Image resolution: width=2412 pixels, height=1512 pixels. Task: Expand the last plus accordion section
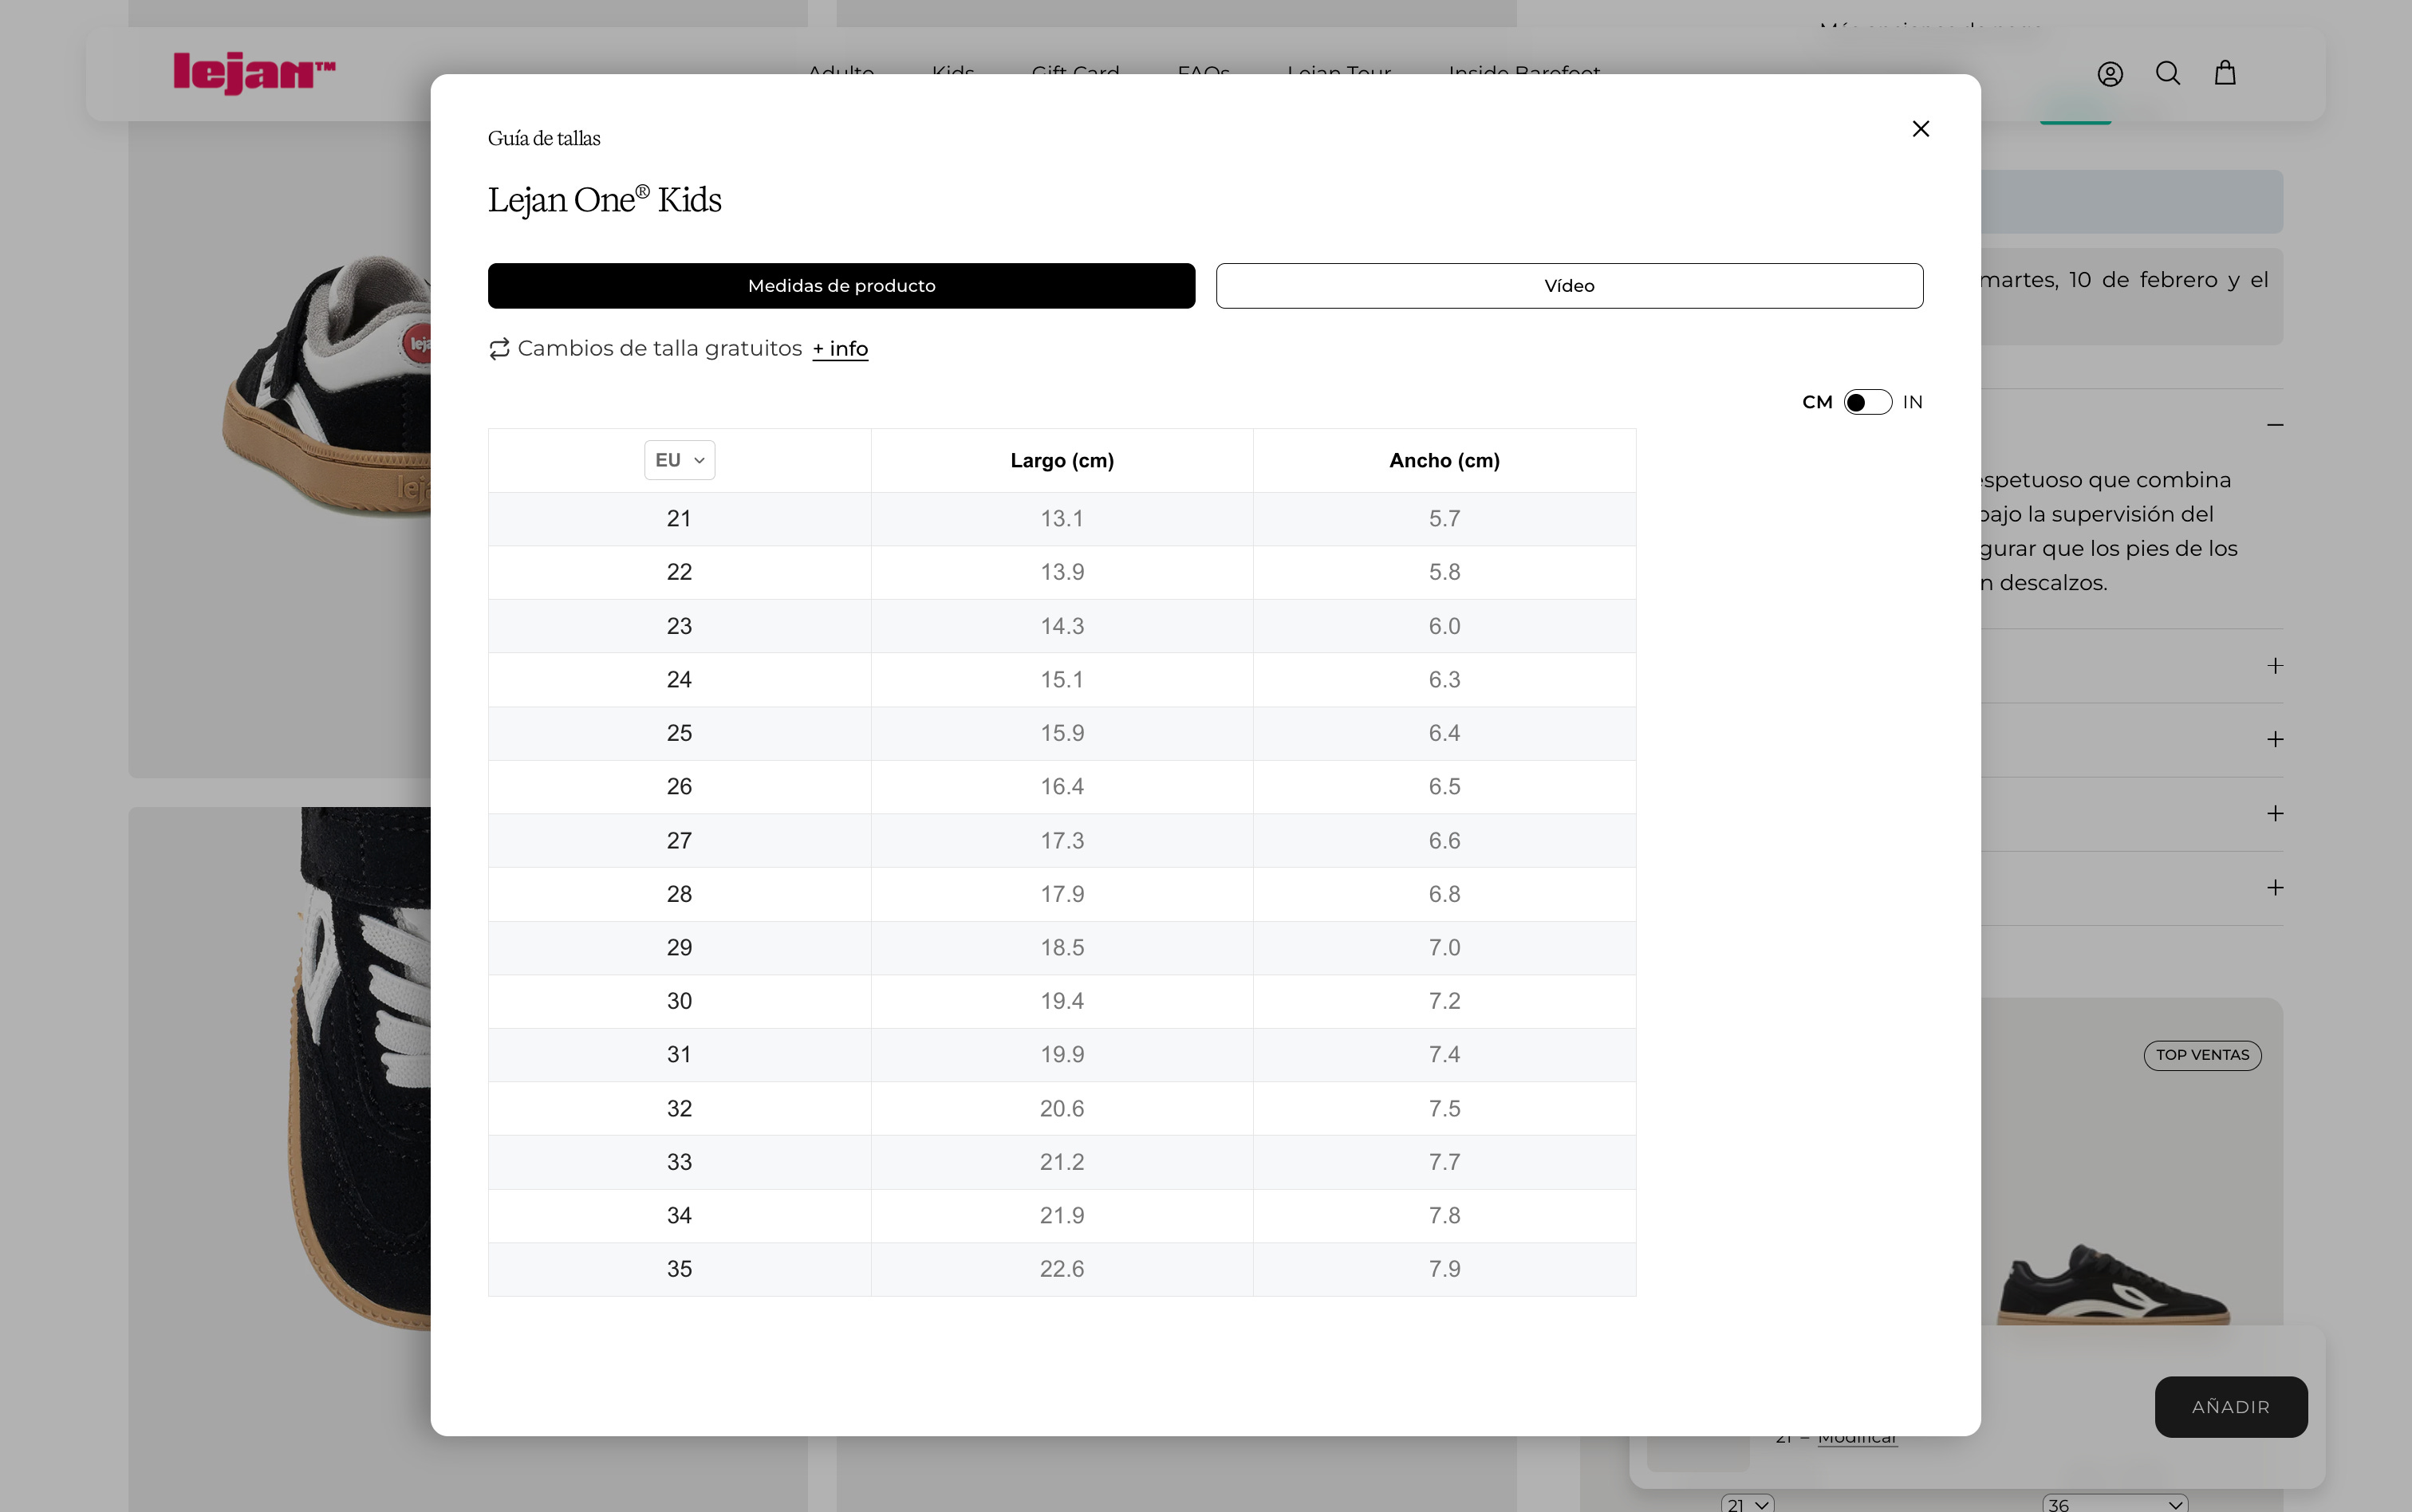click(2275, 888)
